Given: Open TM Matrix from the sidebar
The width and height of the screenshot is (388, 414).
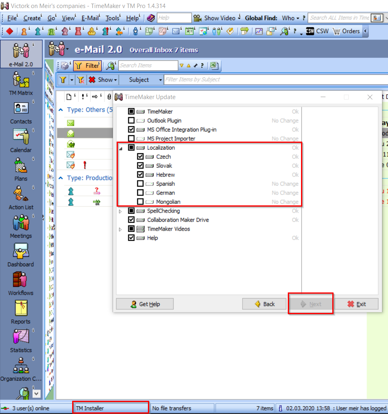Looking at the screenshot, I should click(21, 83).
